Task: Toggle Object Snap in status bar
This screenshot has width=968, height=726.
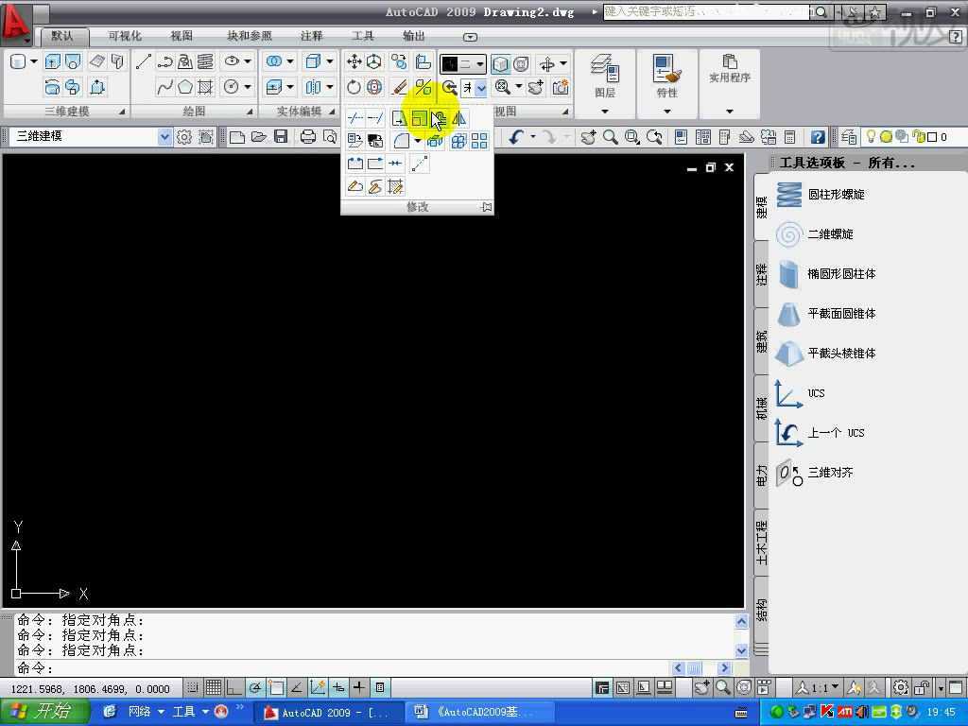Action: tap(276, 687)
